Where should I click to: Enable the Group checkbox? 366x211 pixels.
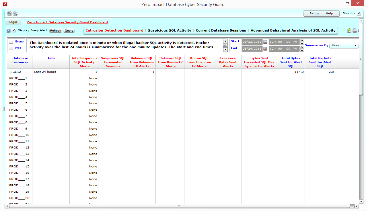[x=11, y=42]
